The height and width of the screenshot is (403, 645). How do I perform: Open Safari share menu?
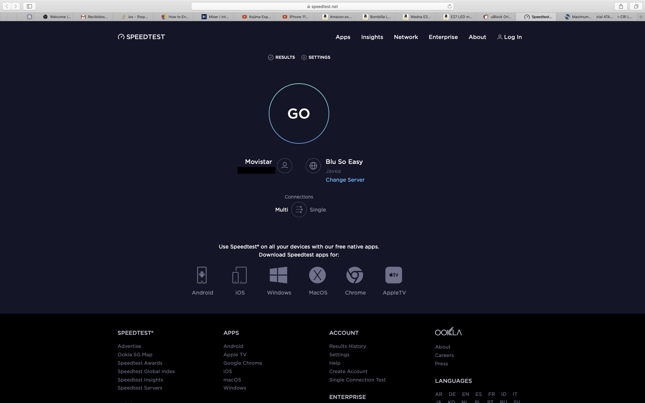[x=621, y=6]
